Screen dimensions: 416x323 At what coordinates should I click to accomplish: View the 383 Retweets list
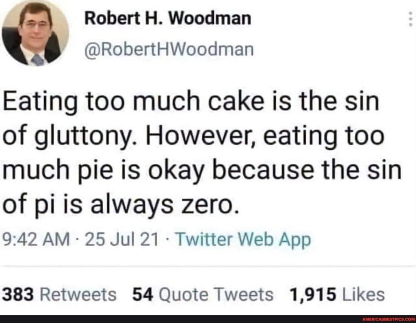59,295
